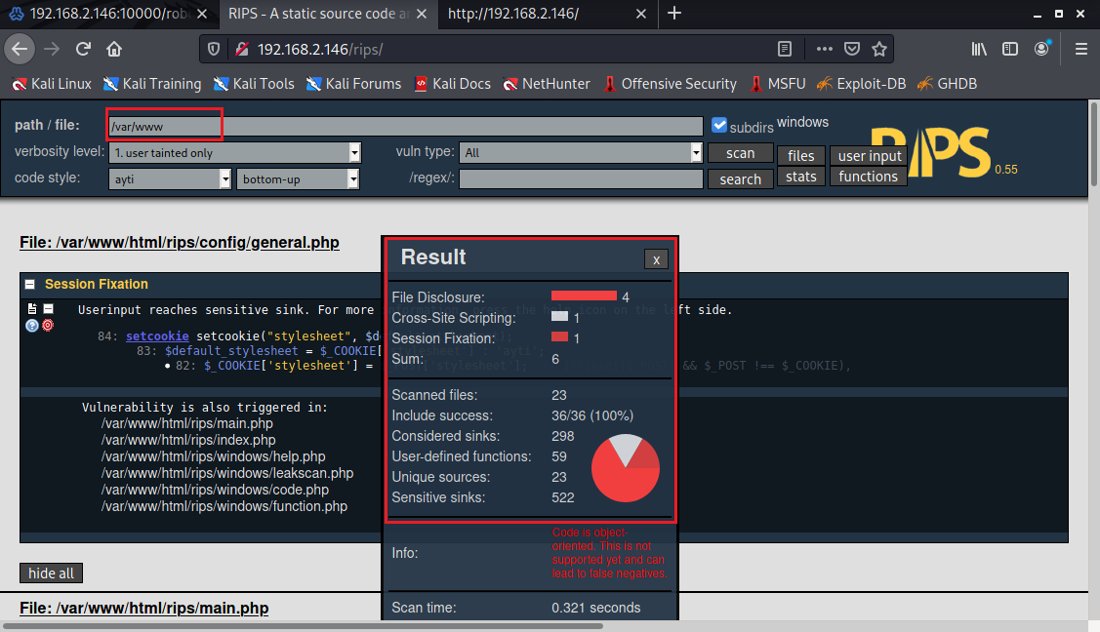Open the ayti code style dropdown
Screen dimensions: 1100x632
click(170, 179)
